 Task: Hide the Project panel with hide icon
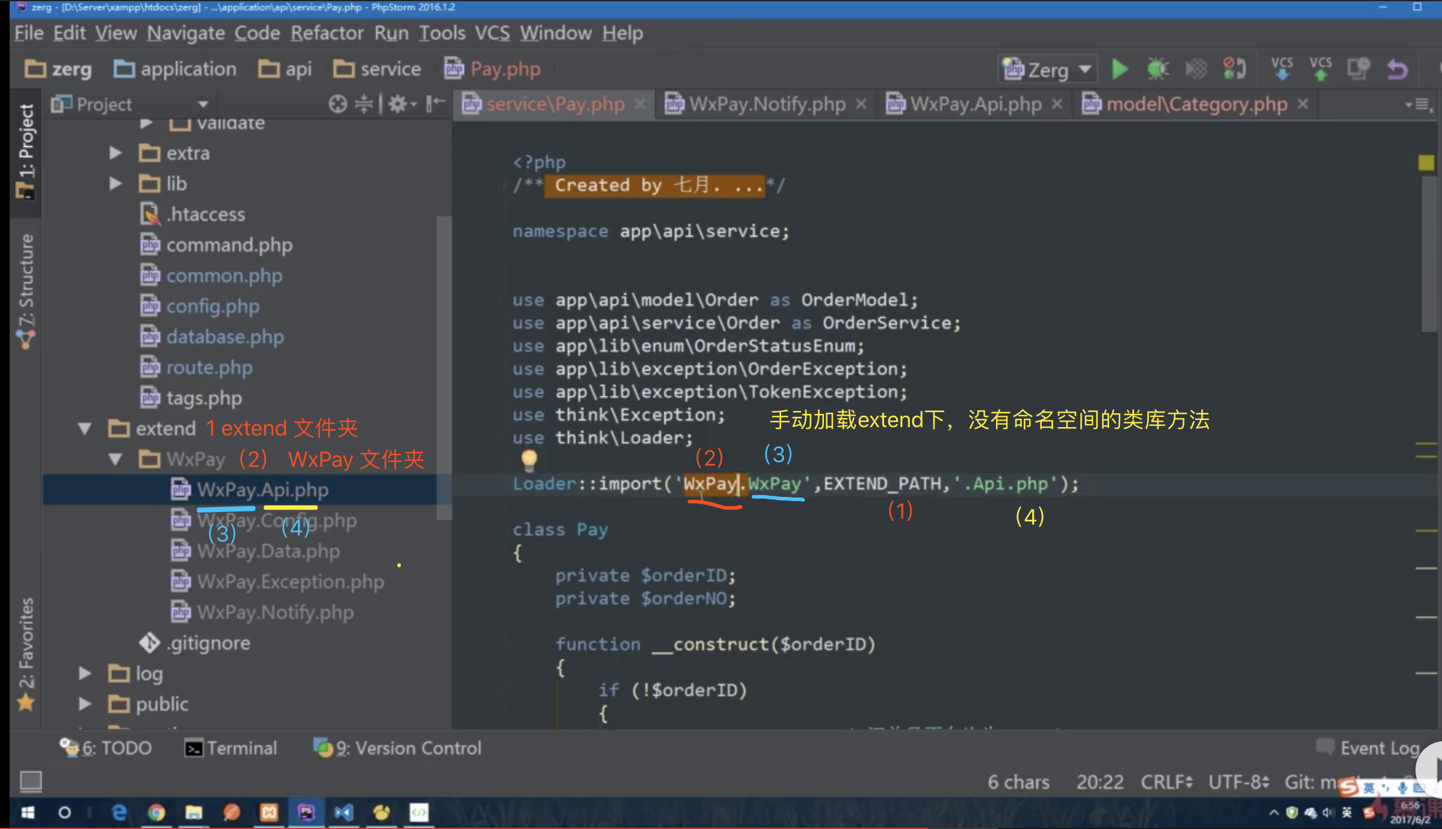click(x=435, y=104)
